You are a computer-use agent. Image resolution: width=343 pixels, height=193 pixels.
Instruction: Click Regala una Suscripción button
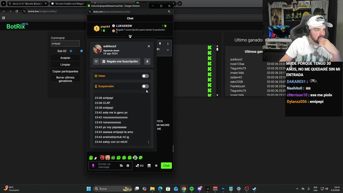click(120, 61)
